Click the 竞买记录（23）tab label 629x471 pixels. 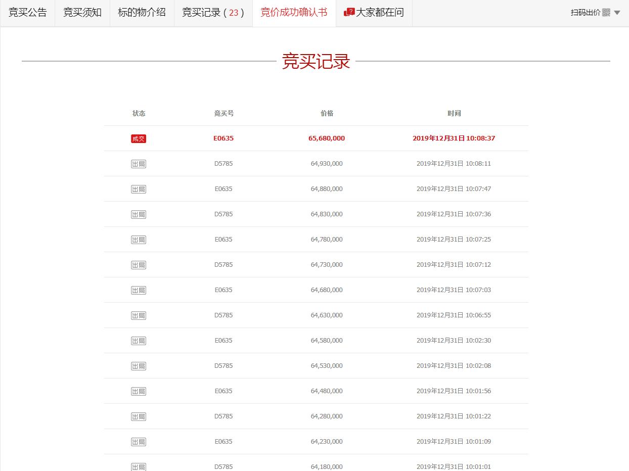(212, 13)
